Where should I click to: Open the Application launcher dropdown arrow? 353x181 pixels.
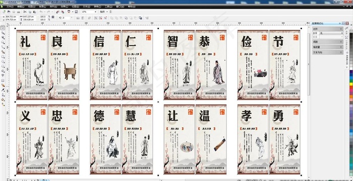tap(73, 12)
